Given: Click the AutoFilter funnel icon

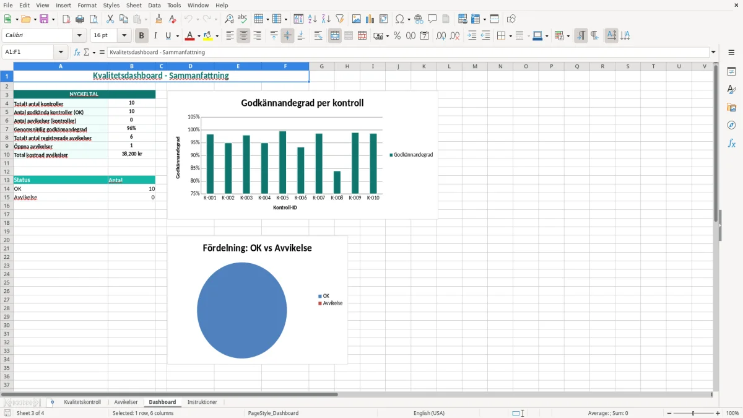Looking at the screenshot, I should coord(339,19).
